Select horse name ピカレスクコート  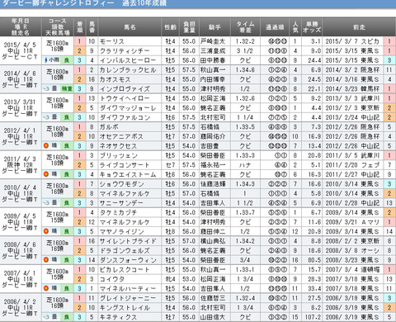[125, 270]
